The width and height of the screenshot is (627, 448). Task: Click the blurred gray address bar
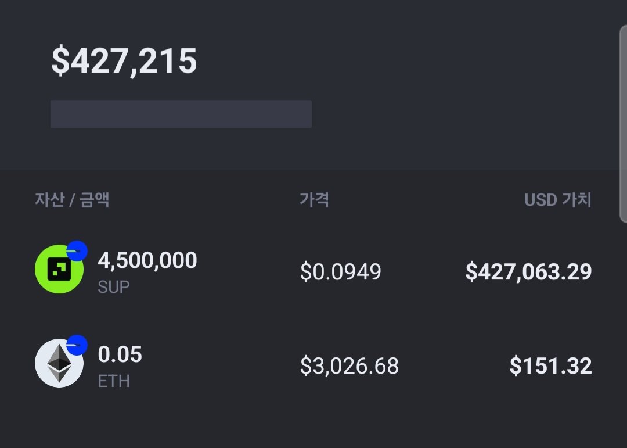(x=181, y=114)
